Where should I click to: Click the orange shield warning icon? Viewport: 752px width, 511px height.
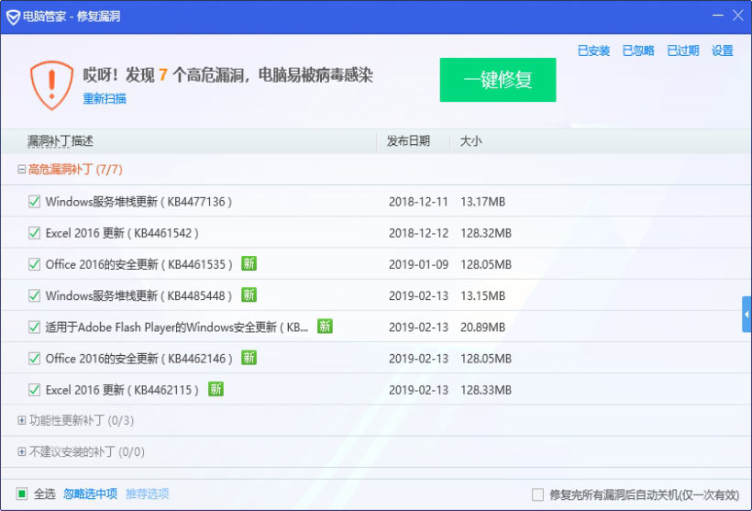51,83
